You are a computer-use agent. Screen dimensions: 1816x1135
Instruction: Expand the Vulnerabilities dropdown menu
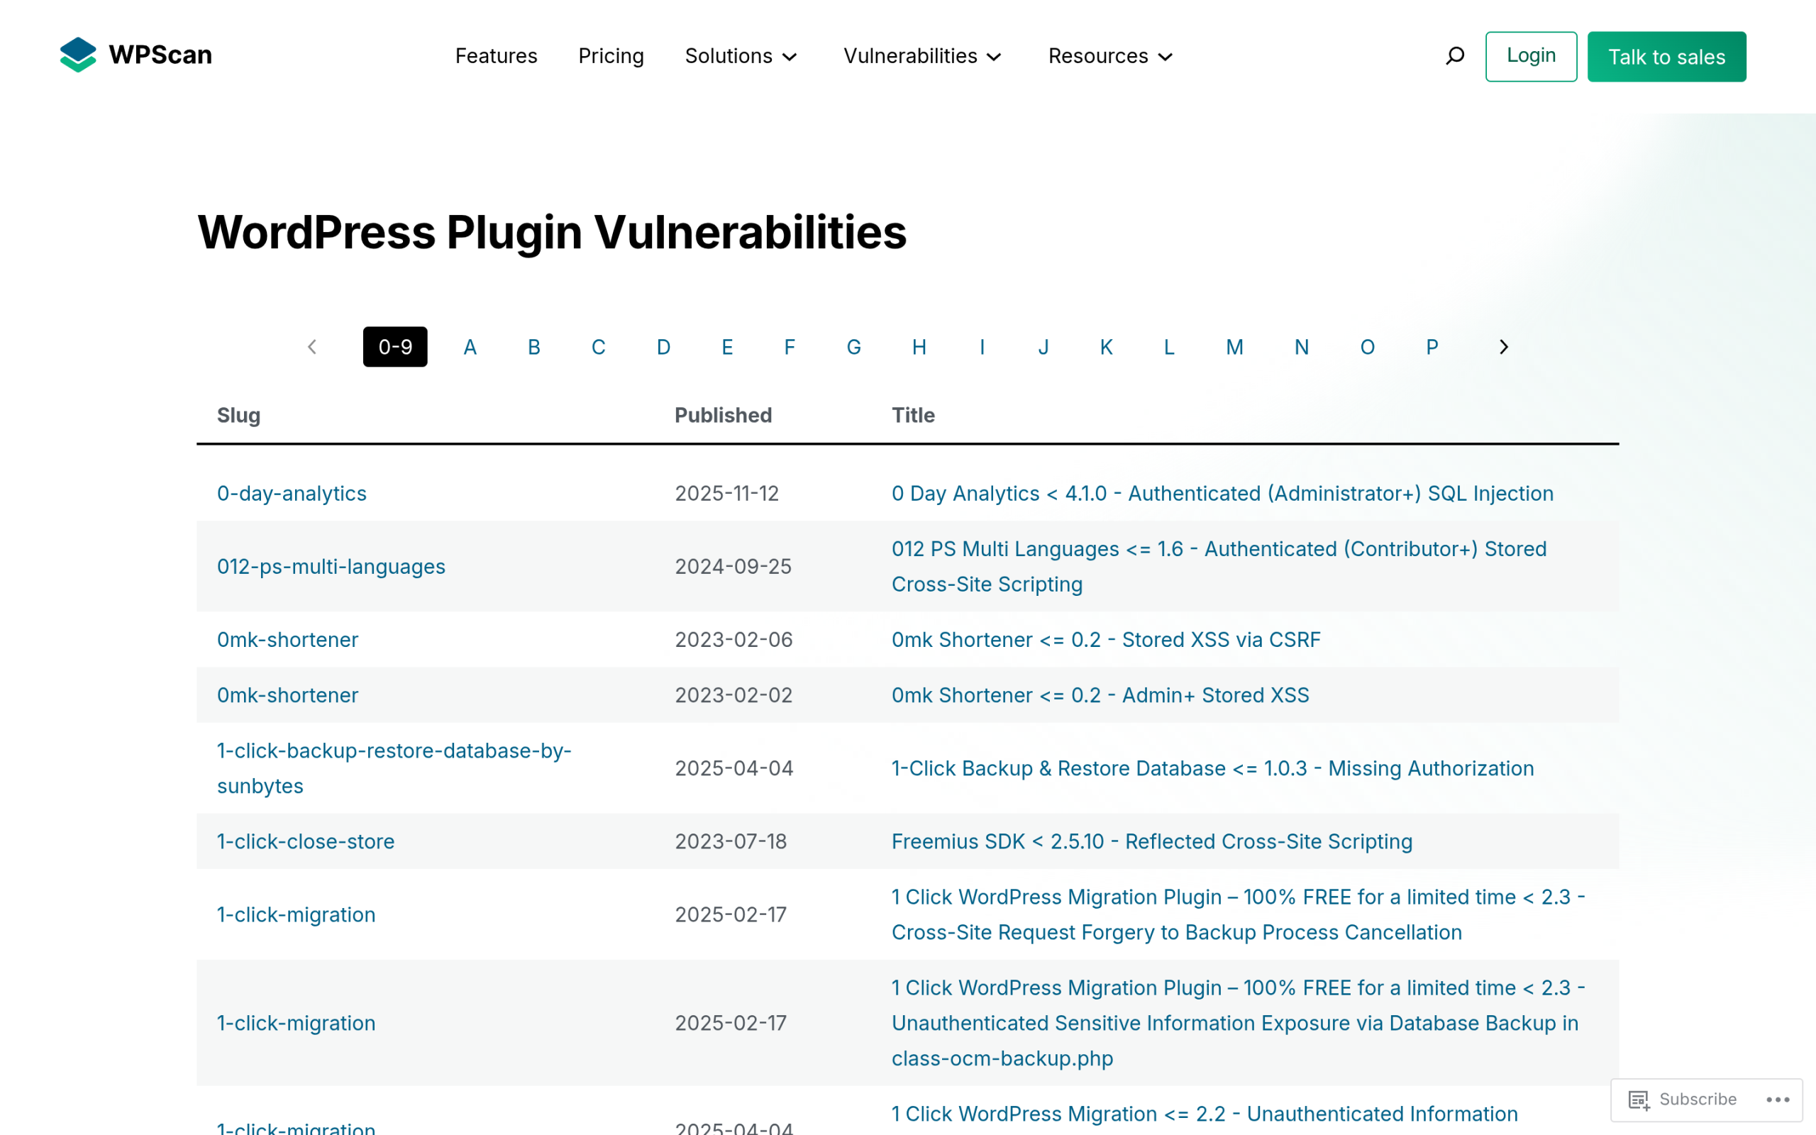[922, 56]
